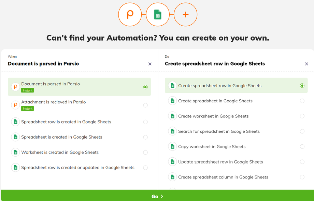
Task: Click the Google Sheets circle icon at top
Action: (x=158, y=15)
